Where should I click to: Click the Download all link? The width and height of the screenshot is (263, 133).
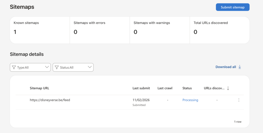coord(226,67)
